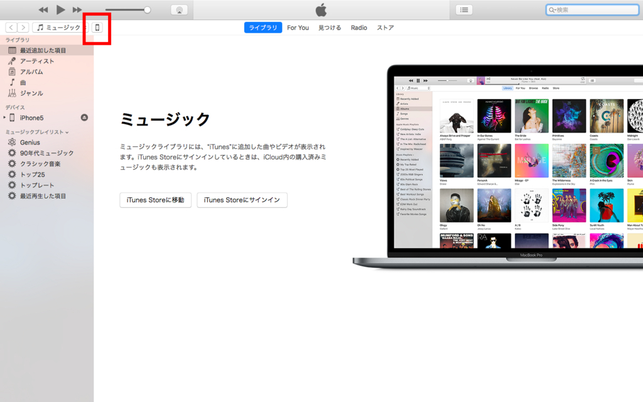Viewport: 643px width, 402px height.
Task: Start playback with the Play button
Action: tap(60, 9)
